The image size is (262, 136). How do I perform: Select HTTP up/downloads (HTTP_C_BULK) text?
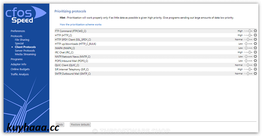pos(75,44)
